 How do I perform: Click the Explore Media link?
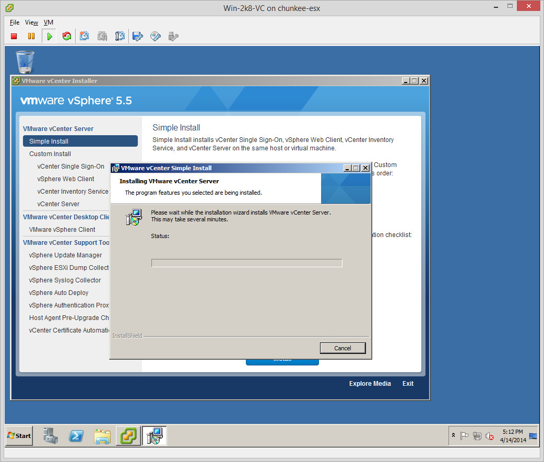click(x=370, y=384)
